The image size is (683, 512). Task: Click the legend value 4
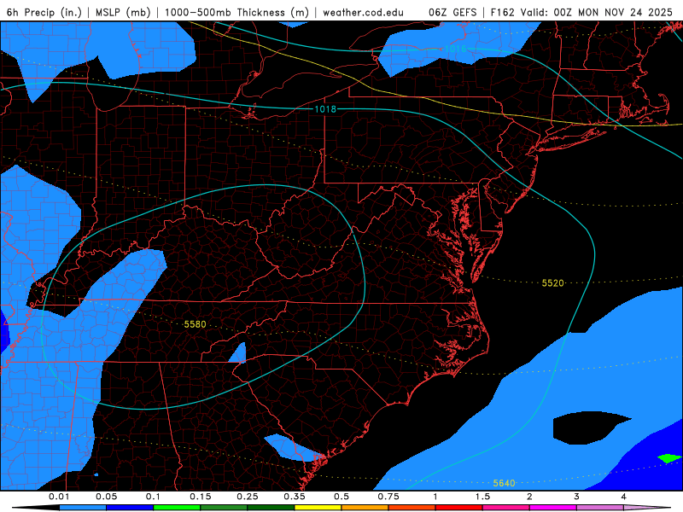pyautogui.click(x=624, y=497)
